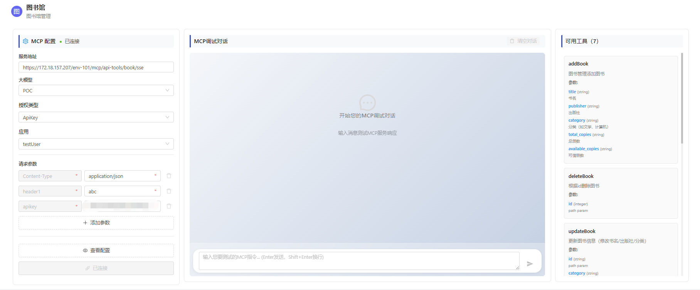Select the addBook tool card
This screenshot has width=700, height=290.
pyautogui.click(x=620, y=110)
